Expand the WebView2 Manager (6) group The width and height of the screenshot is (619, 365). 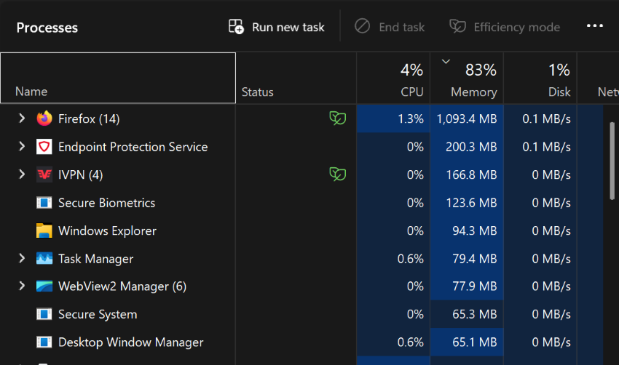coord(22,286)
